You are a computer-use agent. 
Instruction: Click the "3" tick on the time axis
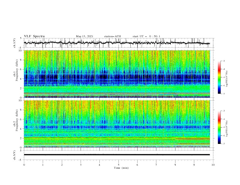pos(81,165)
